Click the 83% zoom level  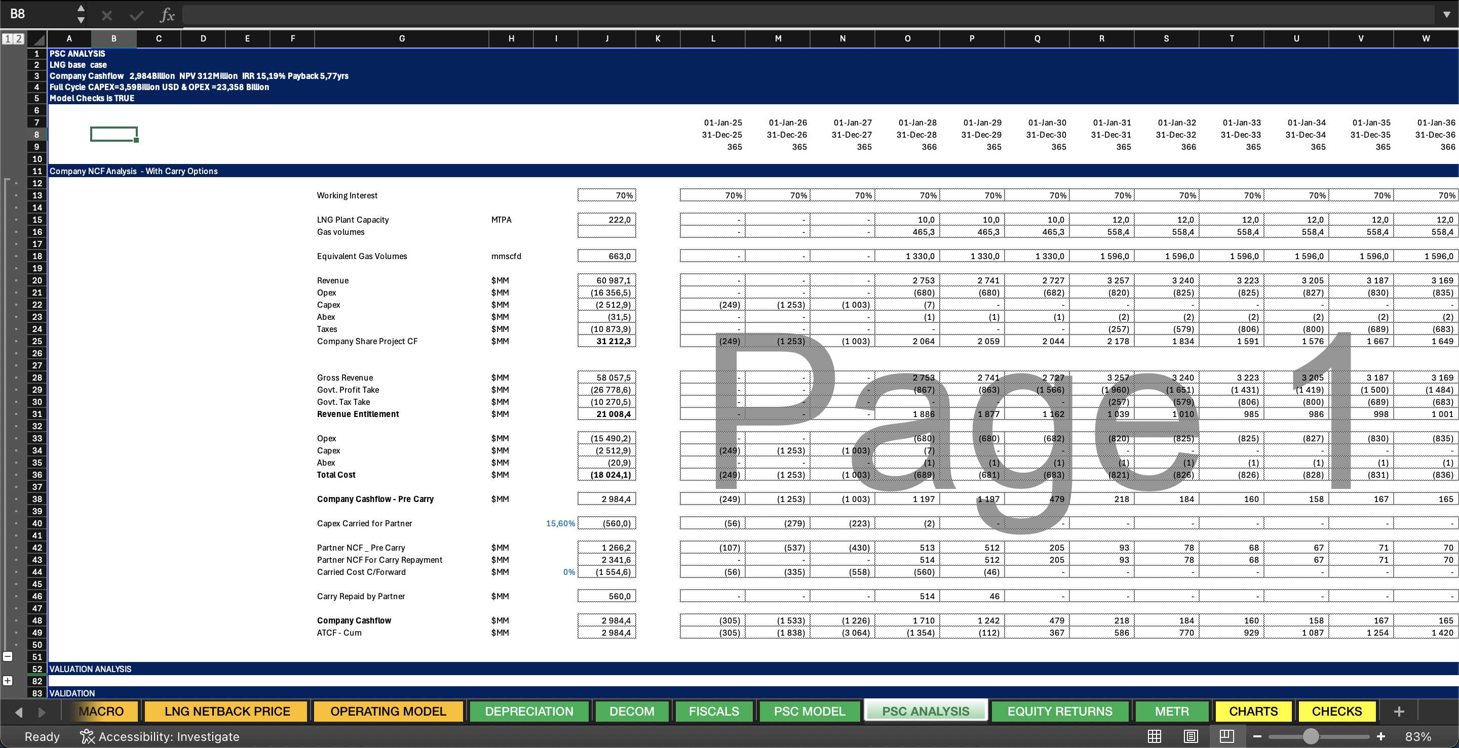1417,737
